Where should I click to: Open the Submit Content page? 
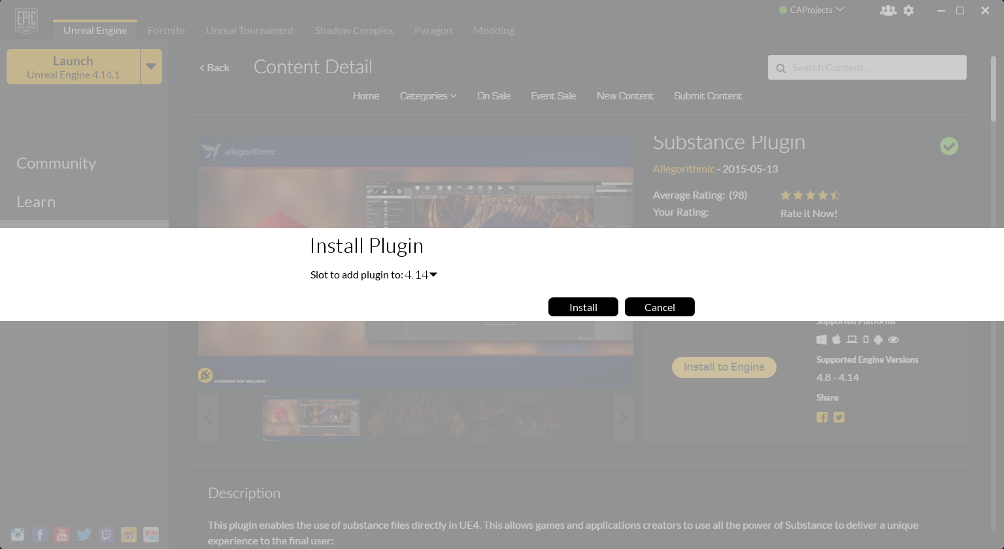[x=708, y=96]
